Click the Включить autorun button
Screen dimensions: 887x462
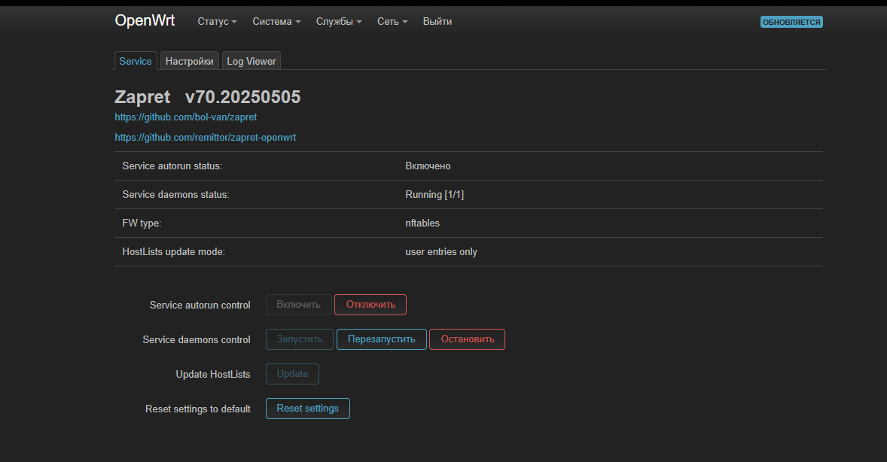point(299,305)
